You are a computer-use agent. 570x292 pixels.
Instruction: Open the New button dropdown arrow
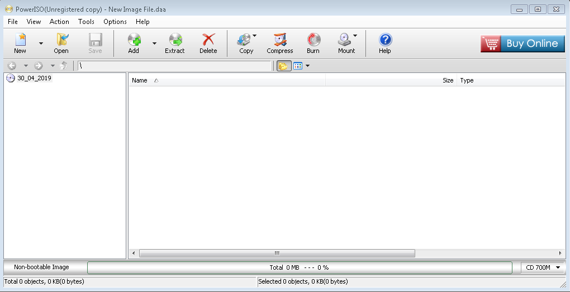tap(41, 43)
